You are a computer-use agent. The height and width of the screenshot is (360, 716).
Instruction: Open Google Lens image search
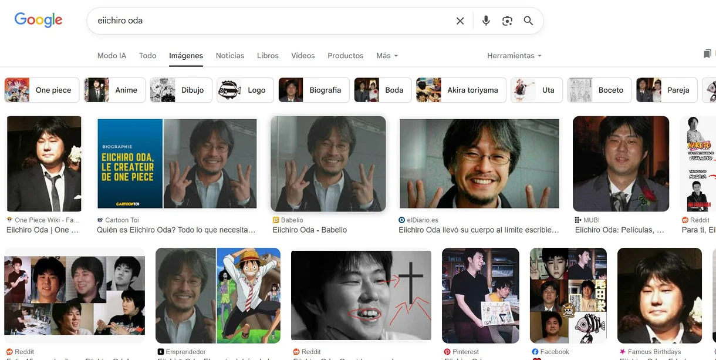tap(507, 20)
